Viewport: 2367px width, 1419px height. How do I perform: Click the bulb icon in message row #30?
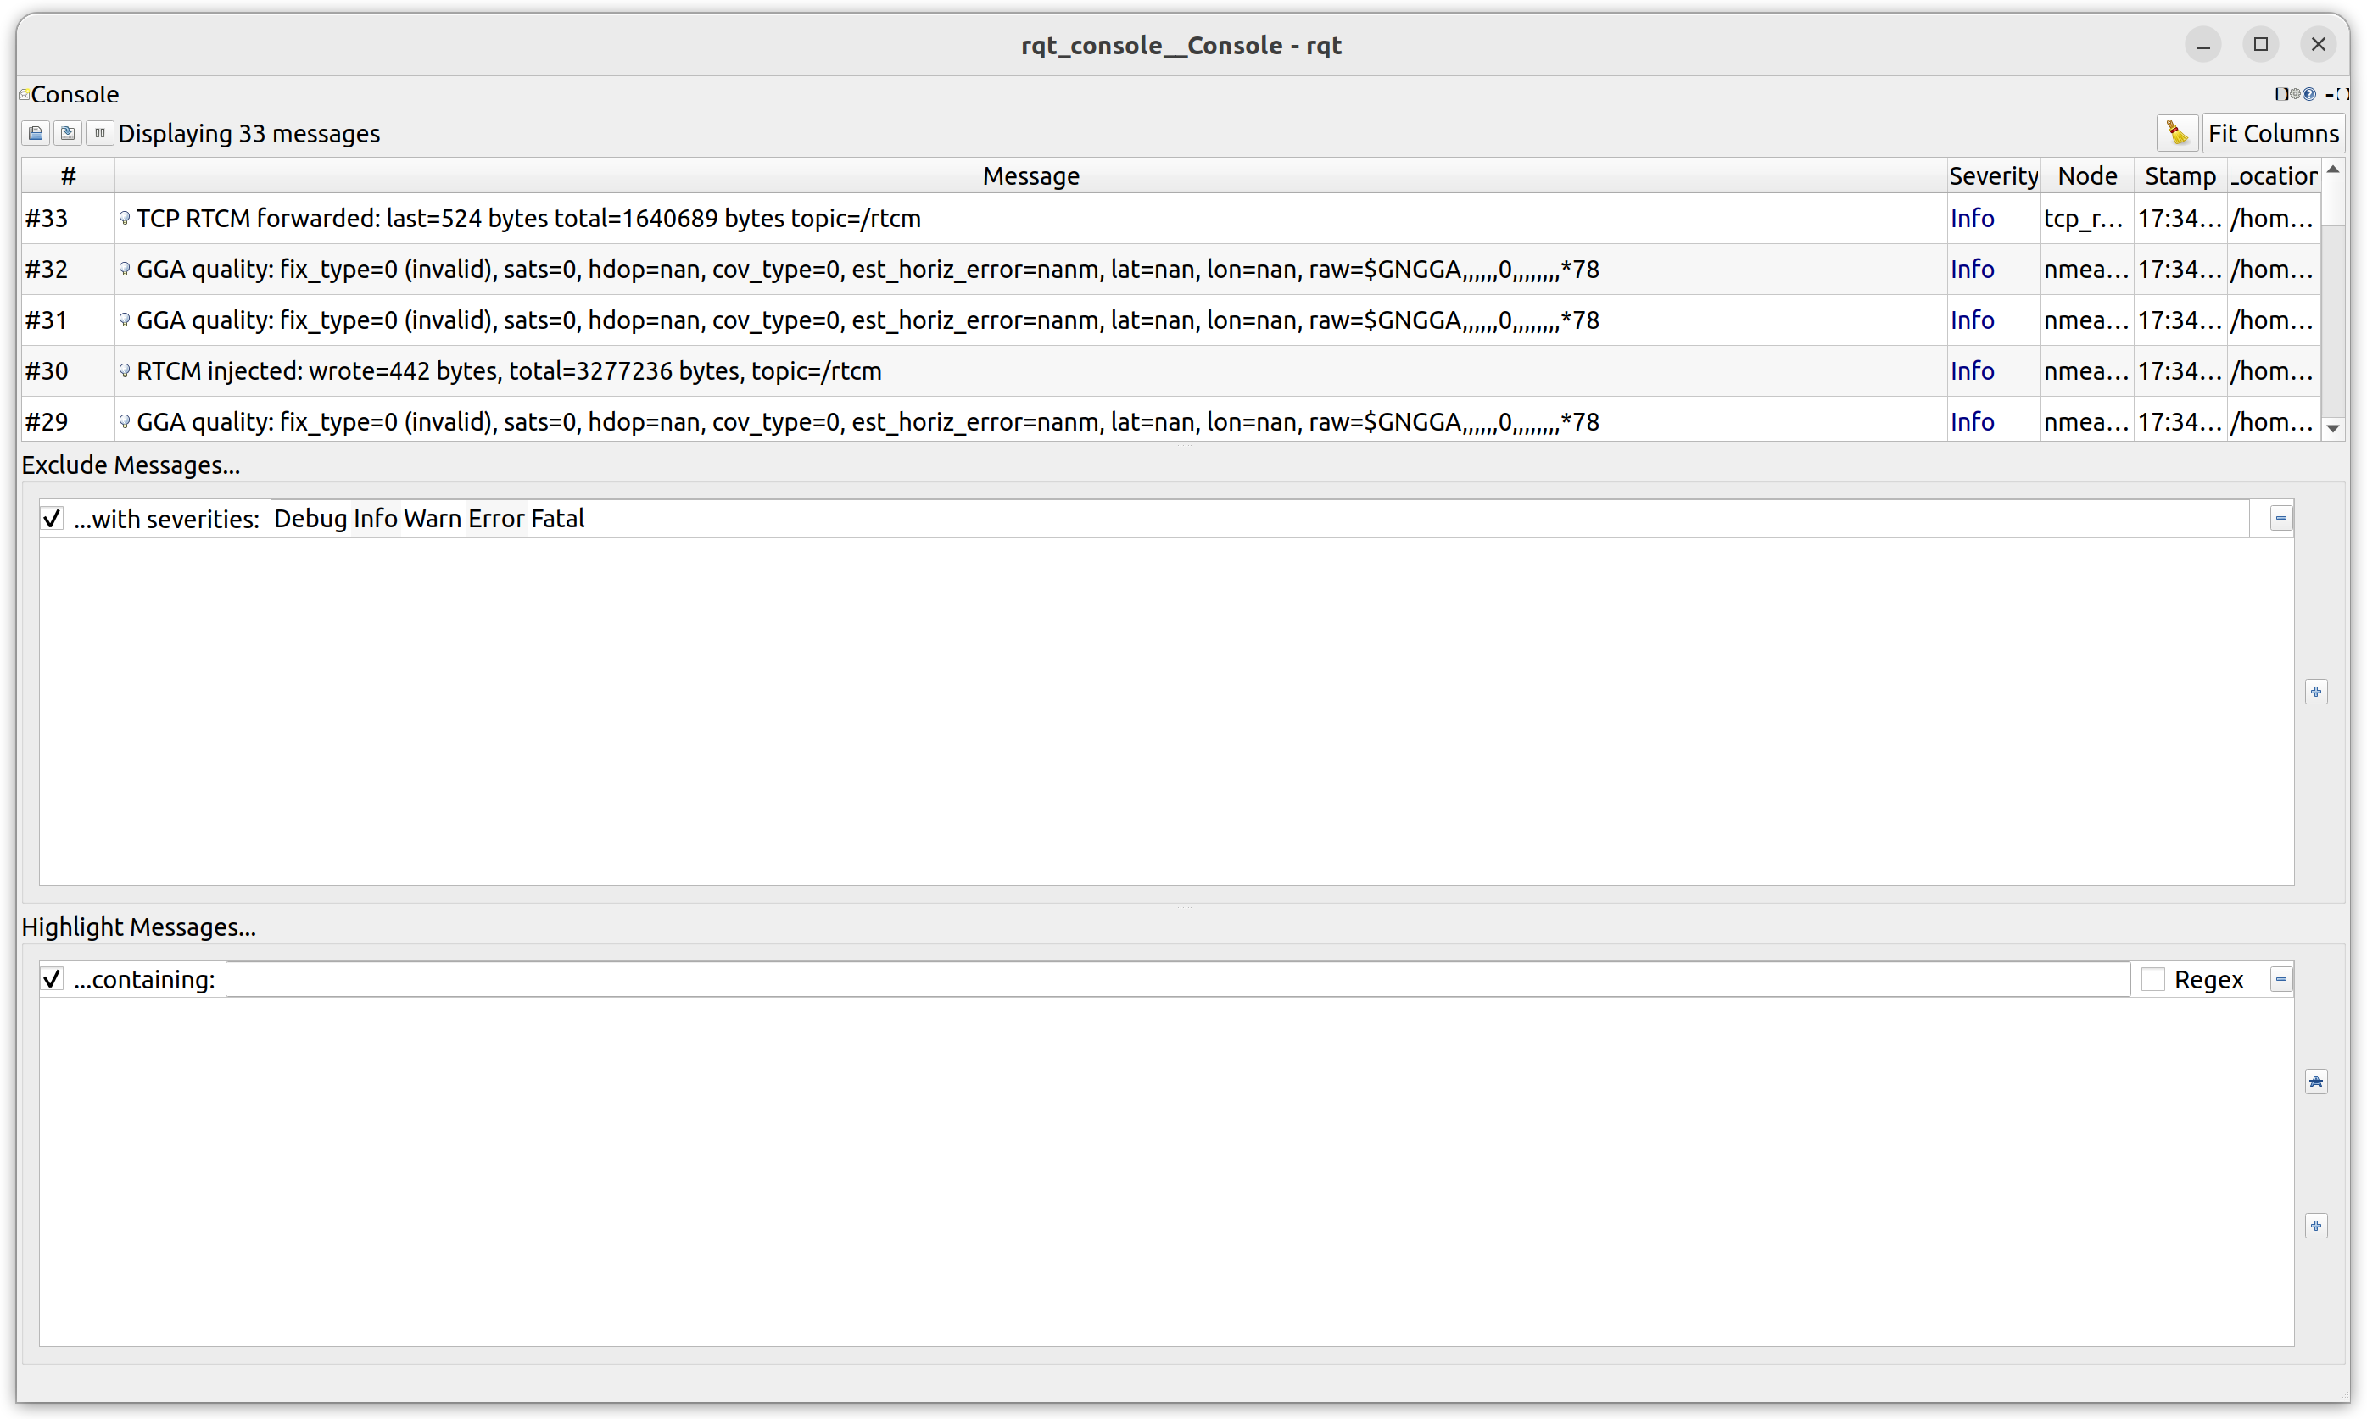point(125,370)
